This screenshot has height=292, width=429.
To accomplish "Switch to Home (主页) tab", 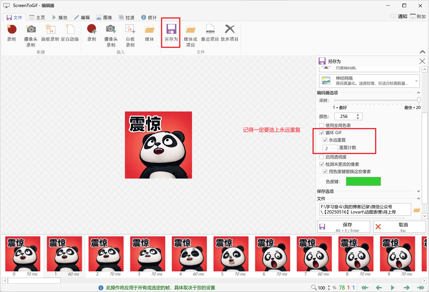I will pyautogui.click(x=37, y=17).
